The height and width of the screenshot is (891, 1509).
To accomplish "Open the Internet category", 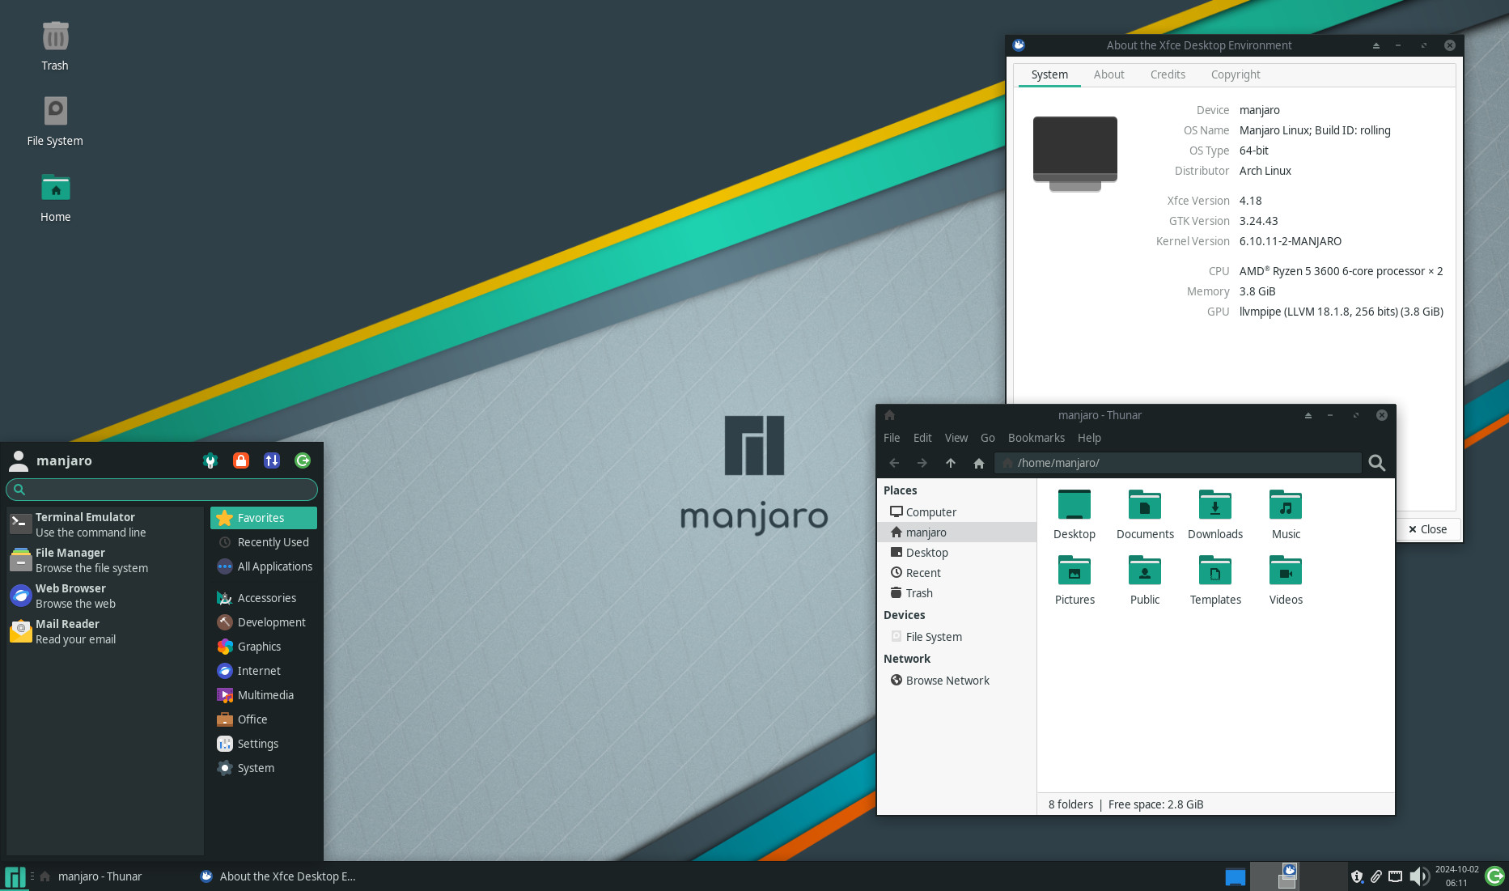I will [264, 671].
